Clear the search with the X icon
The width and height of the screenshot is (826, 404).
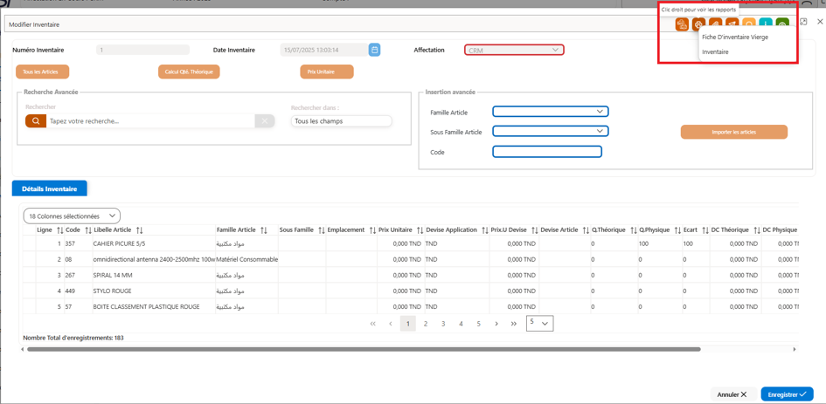pyautogui.click(x=265, y=121)
